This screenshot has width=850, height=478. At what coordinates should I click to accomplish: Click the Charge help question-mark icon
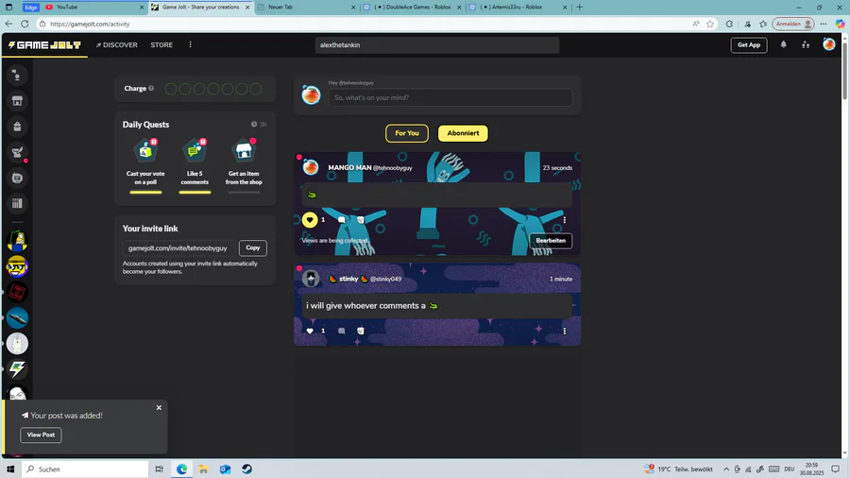pos(151,89)
